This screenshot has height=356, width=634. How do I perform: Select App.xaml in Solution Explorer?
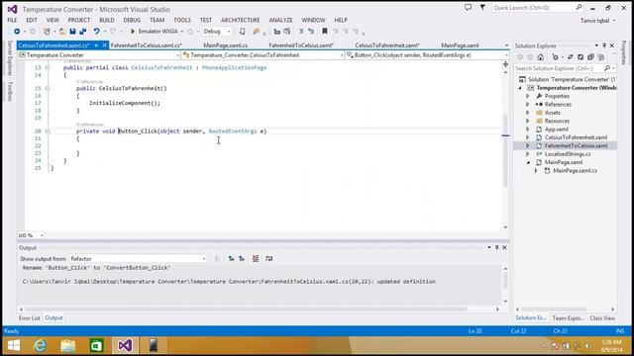coord(557,130)
